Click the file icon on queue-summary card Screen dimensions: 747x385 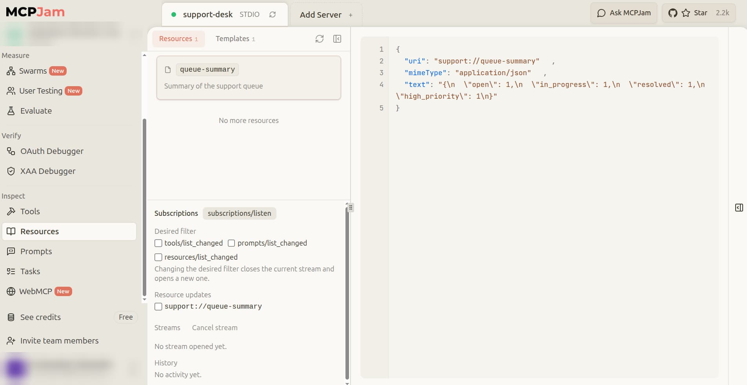point(168,70)
